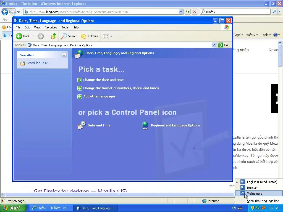The height and width of the screenshot is (212, 283).
Task: Open the Safety menu in Internet Explorer
Action: tap(252, 35)
